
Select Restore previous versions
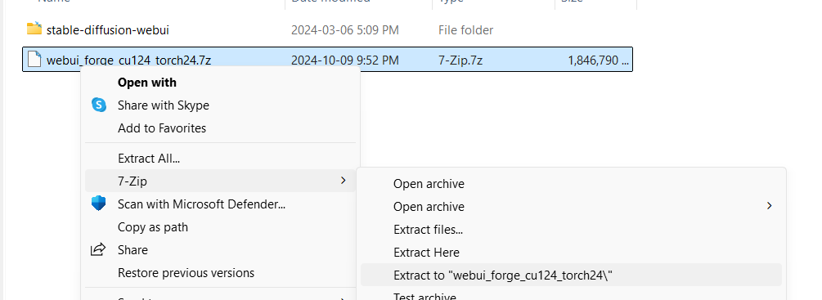pyautogui.click(x=186, y=273)
